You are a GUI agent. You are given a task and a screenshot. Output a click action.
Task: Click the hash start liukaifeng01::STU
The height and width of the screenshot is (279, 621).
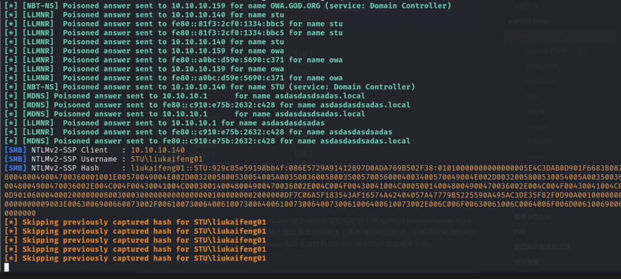click(x=164, y=169)
